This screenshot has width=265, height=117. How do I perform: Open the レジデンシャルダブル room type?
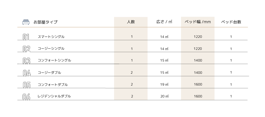pyautogui.click(x=54, y=96)
